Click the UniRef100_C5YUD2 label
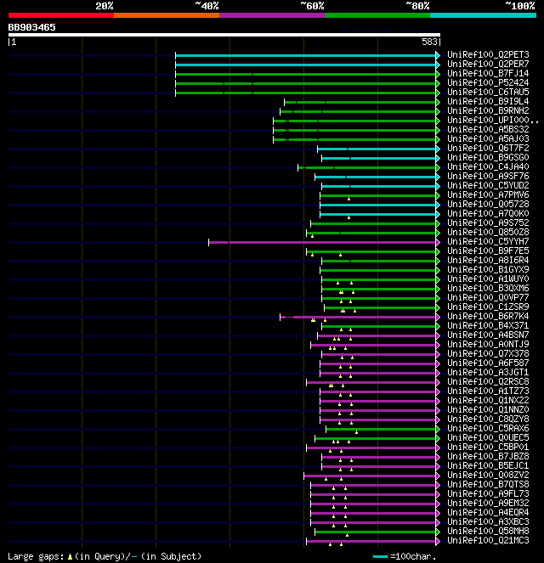 [488, 185]
